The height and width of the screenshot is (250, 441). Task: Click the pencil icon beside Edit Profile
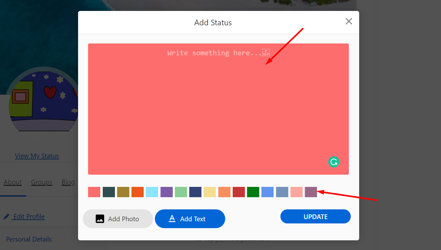[6, 216]
